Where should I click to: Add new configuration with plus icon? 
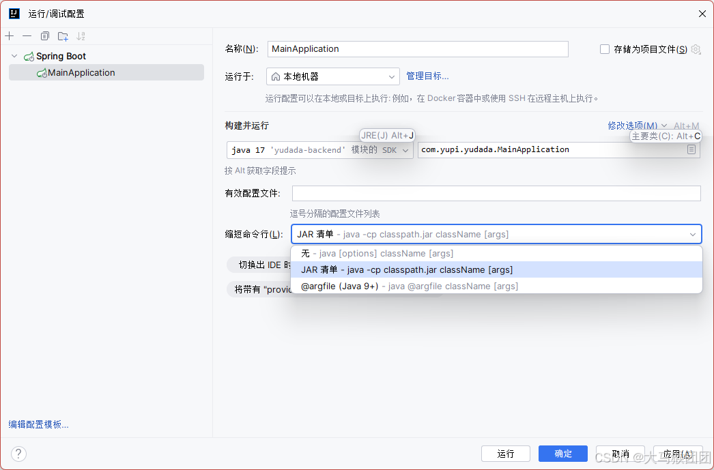click(10, 36)
